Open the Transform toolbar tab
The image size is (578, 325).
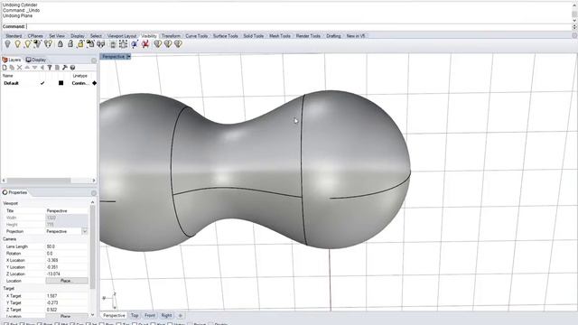point(171,36)
